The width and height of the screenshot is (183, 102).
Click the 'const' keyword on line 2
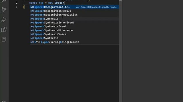[33, 3]
